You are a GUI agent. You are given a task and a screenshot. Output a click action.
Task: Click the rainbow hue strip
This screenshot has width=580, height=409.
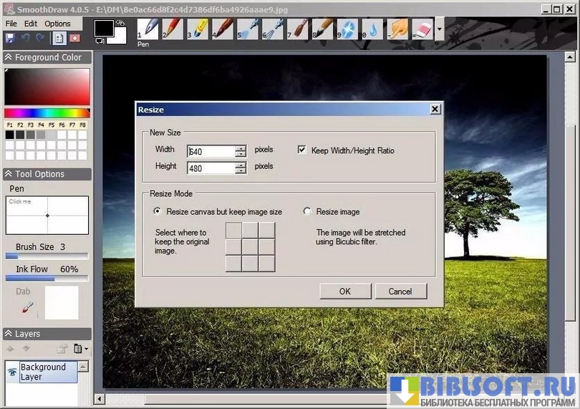pyautogui.click(x=47, y=113)
